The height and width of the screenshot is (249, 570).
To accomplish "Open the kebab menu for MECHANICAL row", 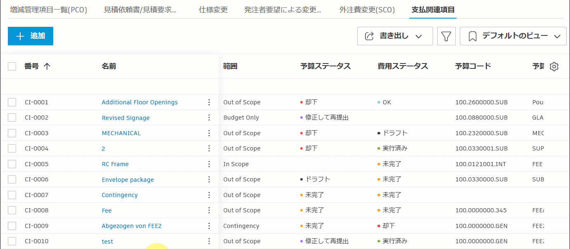I will (x=209, y=133).
